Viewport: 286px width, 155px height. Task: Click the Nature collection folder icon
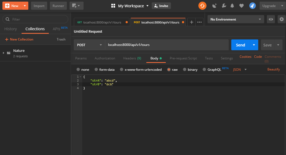(9, 53)
